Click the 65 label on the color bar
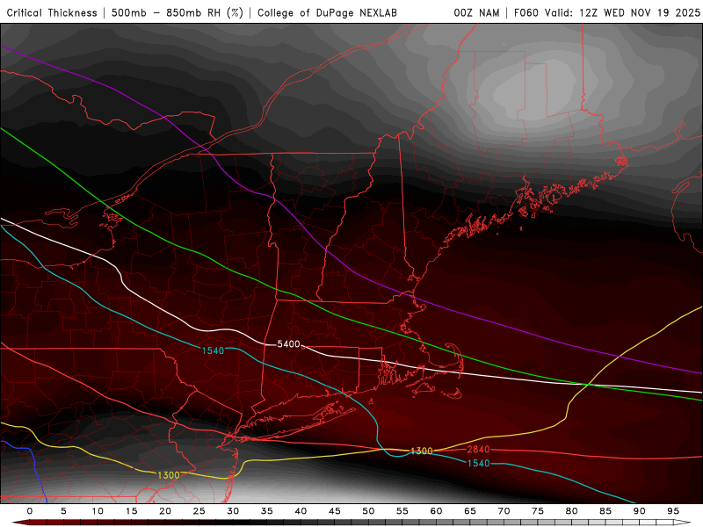The height and width of the screenshot is (527, 703). [470, 511]
